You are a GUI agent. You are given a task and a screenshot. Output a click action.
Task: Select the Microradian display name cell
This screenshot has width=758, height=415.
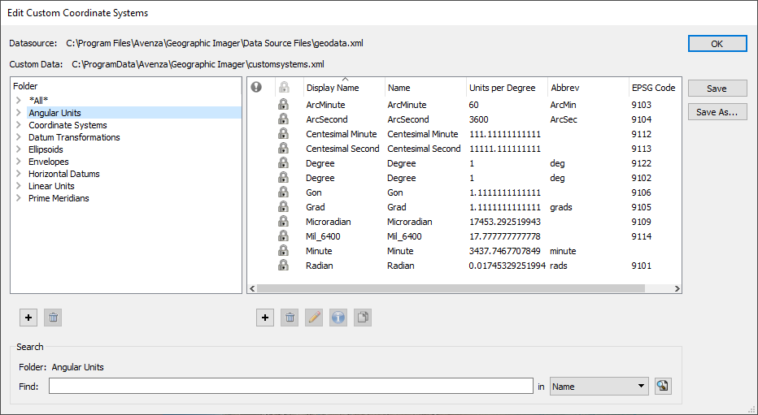tap(329, 222)
